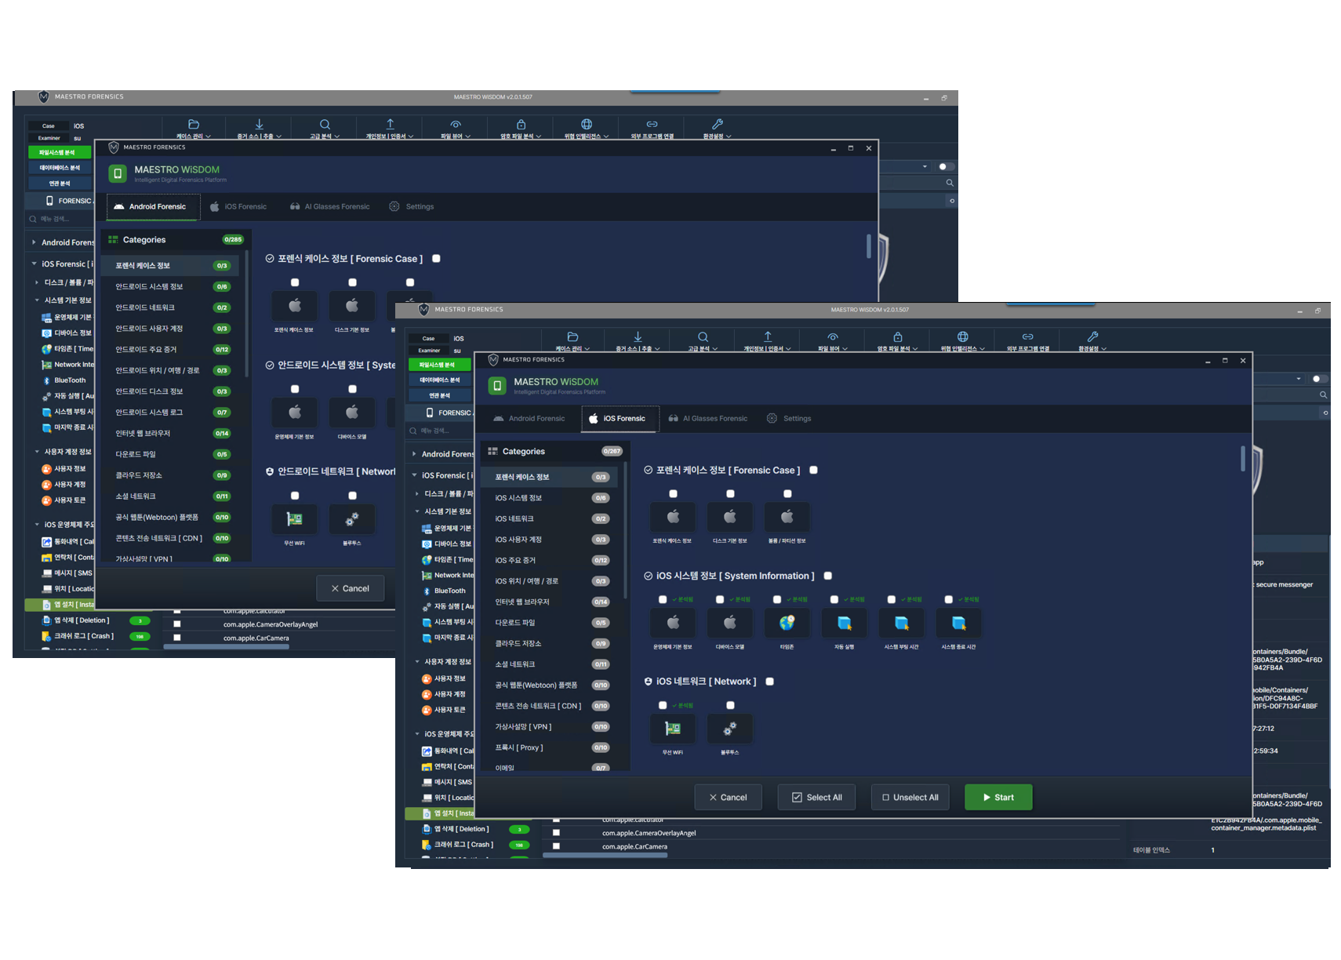Image resolution: width=1341 pixels, height=960 pixels.
Task: Click the 무선 WiFi icon in Android dialog
Action: pyautogui.click(x=294, y=518)
